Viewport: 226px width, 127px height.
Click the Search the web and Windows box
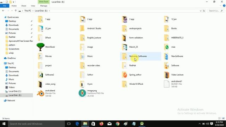36,124
